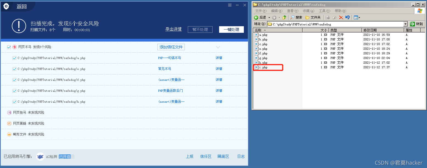The image size is (427, 168).
Task: Open Search pane in Explorer toolbar
Action: (296, 17)
